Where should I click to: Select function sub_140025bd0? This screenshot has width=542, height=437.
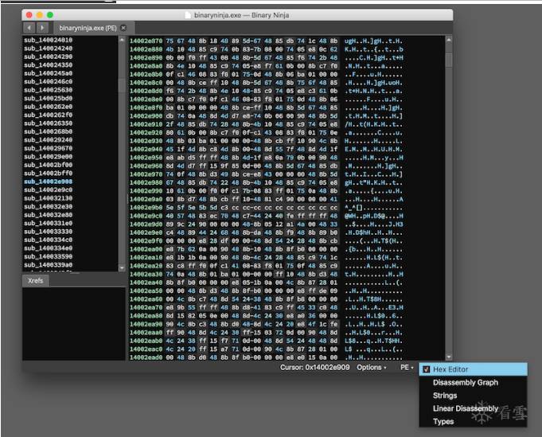tap(48, 98)
